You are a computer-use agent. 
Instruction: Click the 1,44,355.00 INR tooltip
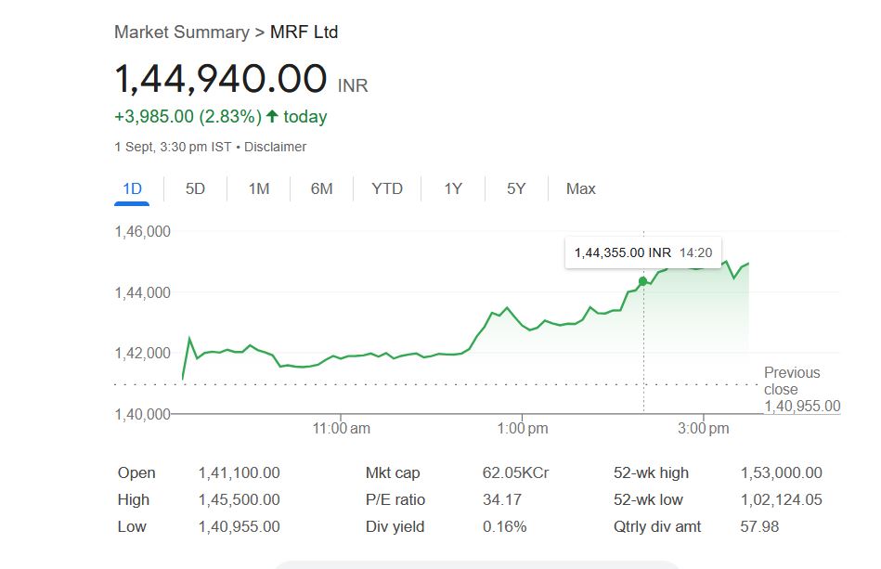642,252
